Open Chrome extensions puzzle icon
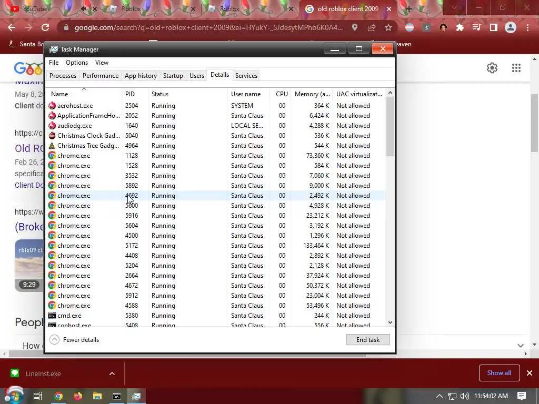The image size is (539, 404). click(x=460, y=27)
